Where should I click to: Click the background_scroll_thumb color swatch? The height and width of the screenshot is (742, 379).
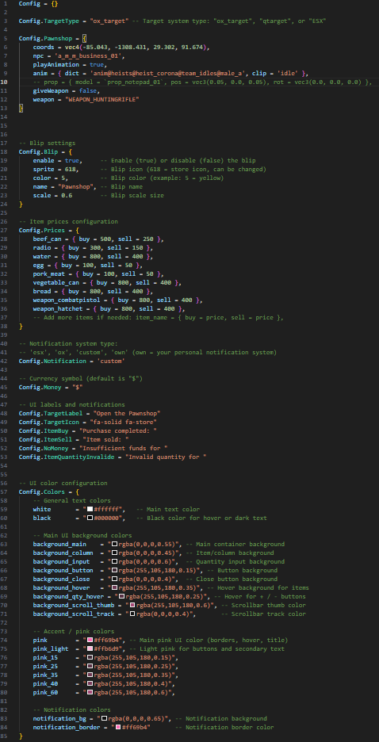tap(132, 605)
